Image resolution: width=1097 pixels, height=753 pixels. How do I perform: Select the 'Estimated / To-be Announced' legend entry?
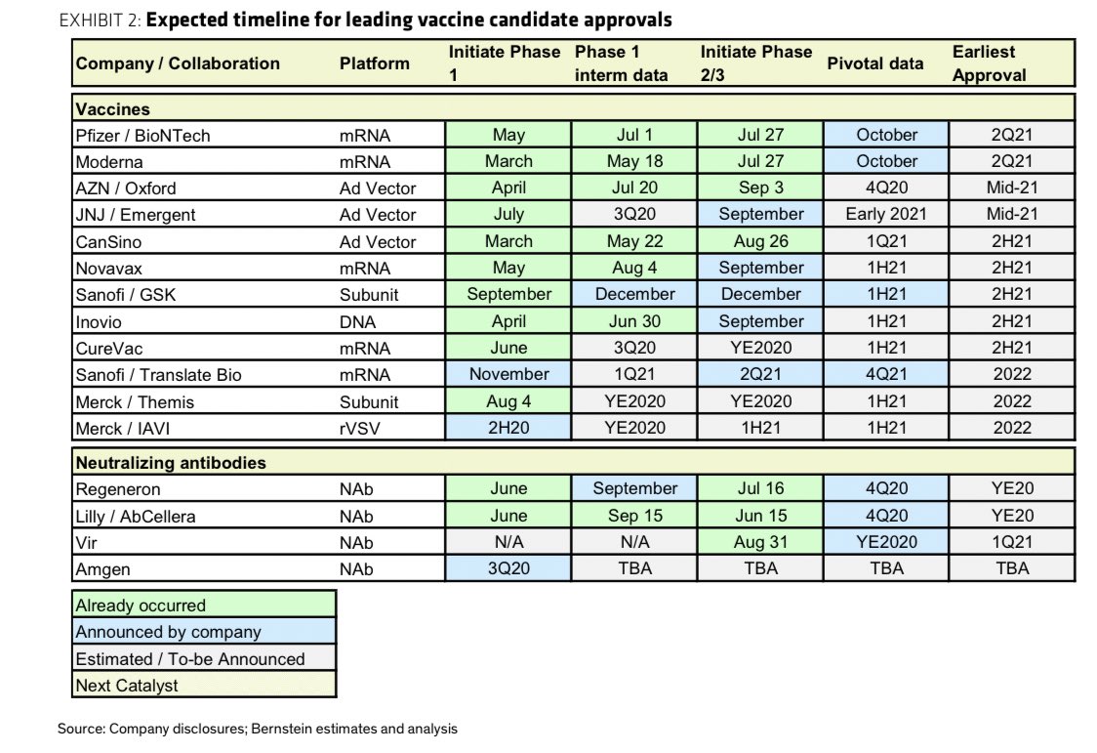pyautogui.click(x=203, y=659)
